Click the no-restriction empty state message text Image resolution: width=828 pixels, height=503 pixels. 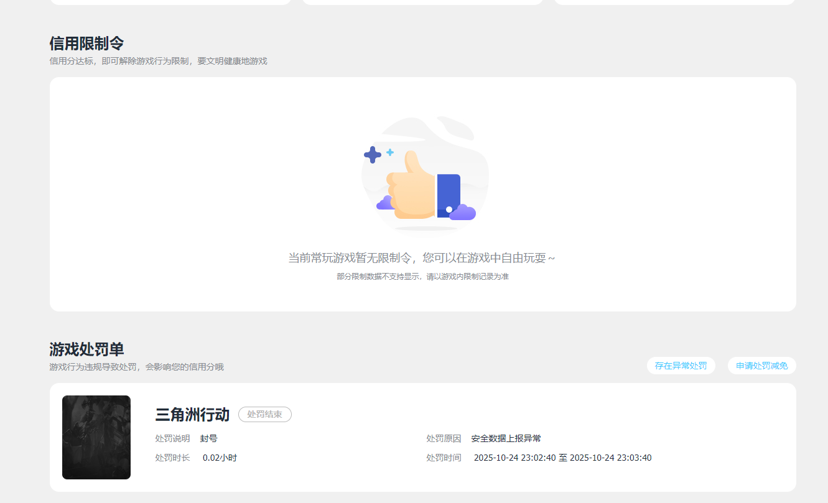(x=422, y=257)
